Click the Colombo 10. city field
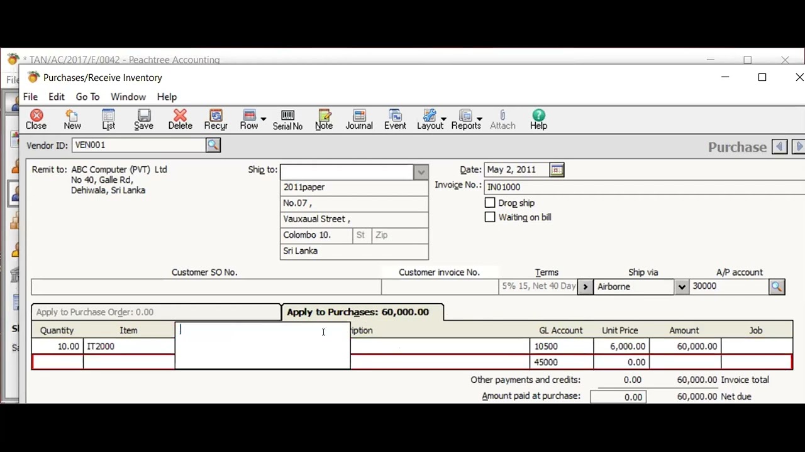The image size is (805, 452). coord(316,235)
